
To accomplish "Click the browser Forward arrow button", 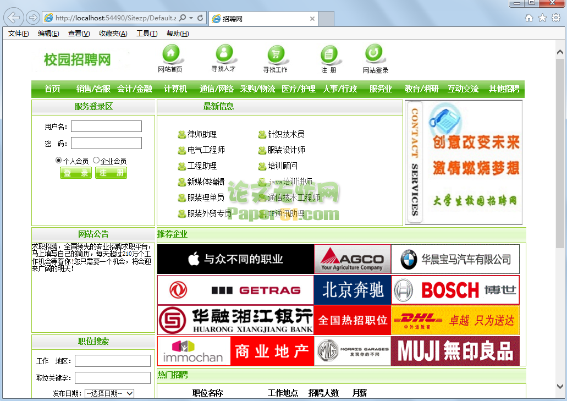I will click(x=33, y=18).
